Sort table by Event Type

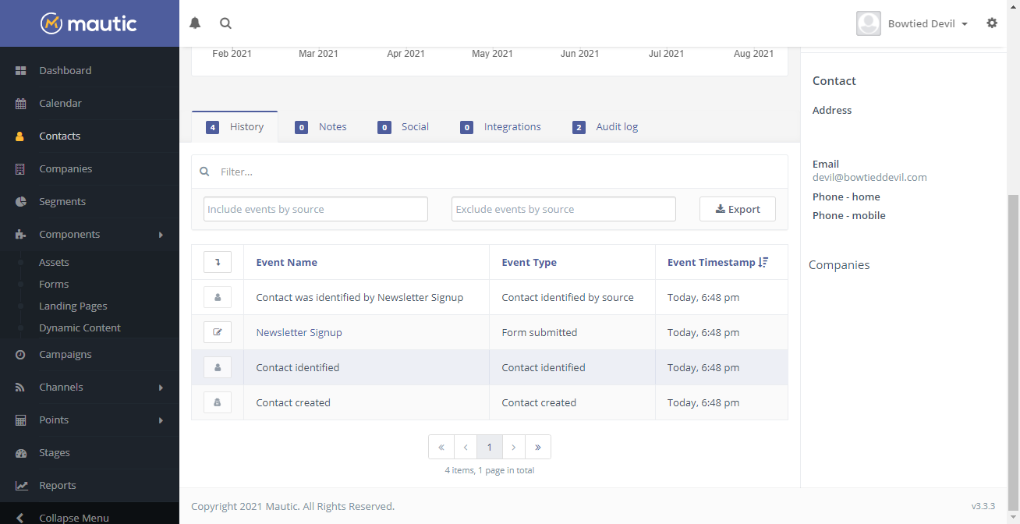(529, 262)
